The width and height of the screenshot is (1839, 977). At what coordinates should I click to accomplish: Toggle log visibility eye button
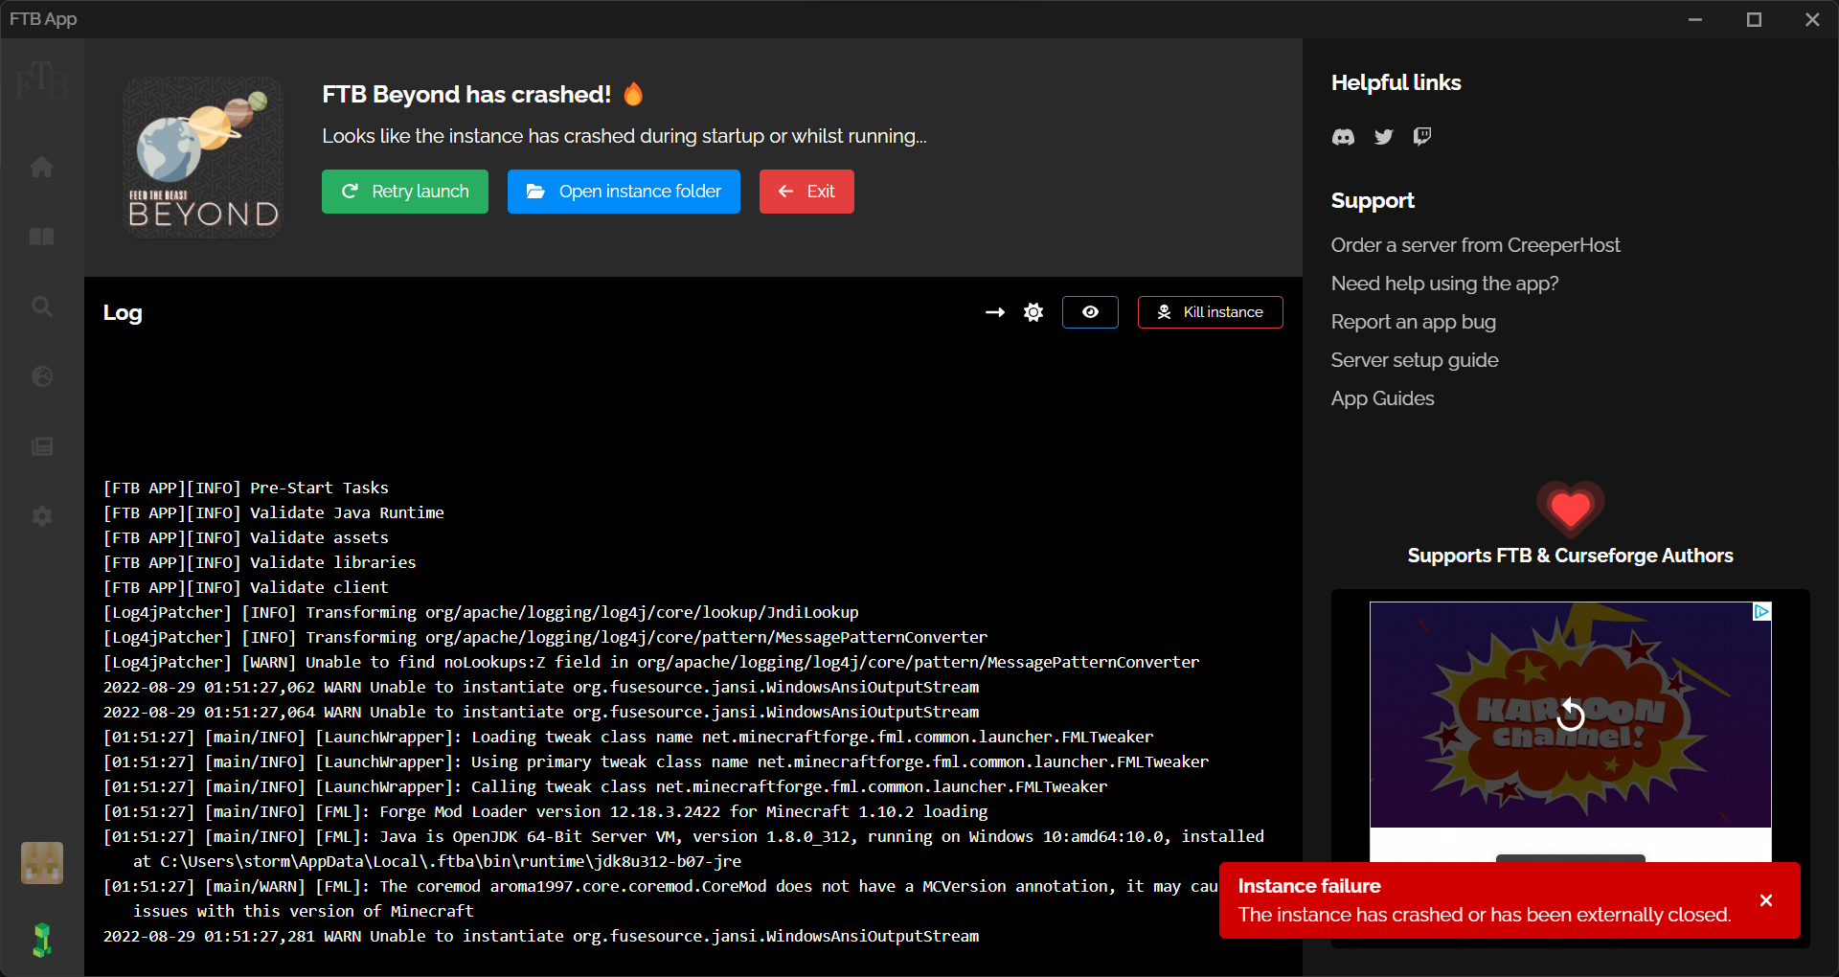(1090, 312)
